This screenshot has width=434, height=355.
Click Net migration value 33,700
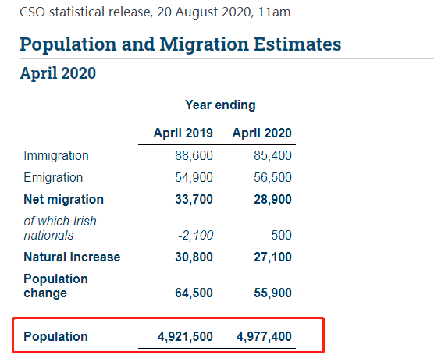pyautogui.click(x=194, y=199)
